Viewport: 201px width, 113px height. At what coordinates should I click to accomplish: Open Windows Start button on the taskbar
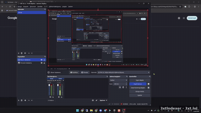[x=78, y=110]
